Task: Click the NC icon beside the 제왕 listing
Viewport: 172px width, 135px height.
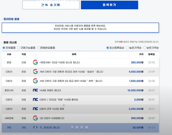Action: click(35, 99)
